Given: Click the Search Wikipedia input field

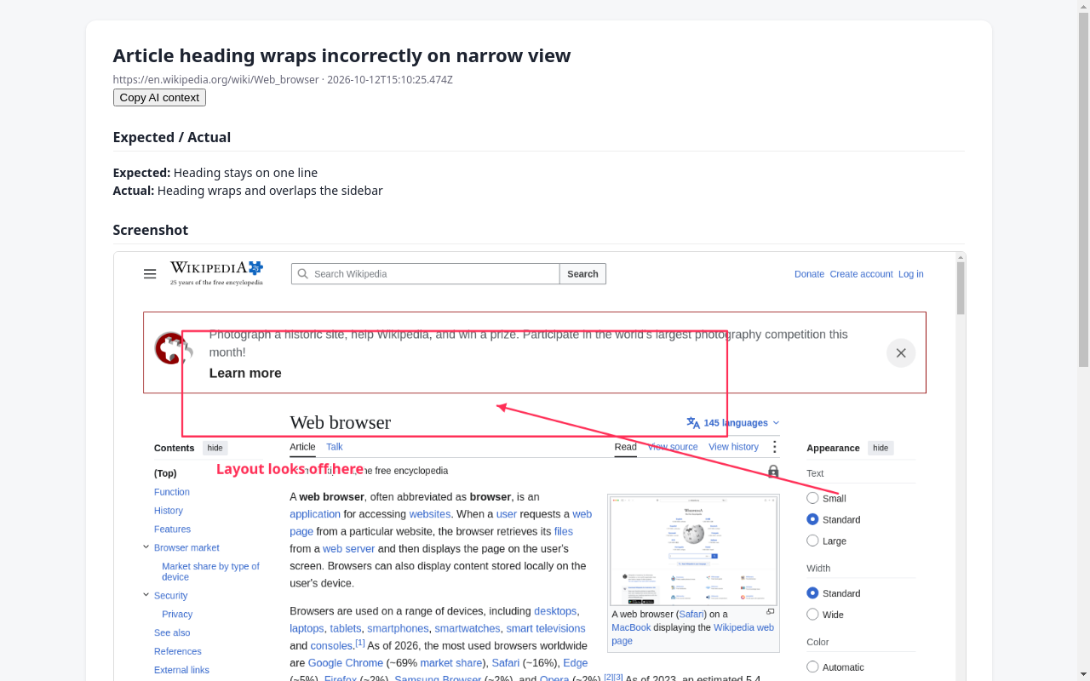Looking at the screenshot, I should pyautogui.click(x=425, y=274).
